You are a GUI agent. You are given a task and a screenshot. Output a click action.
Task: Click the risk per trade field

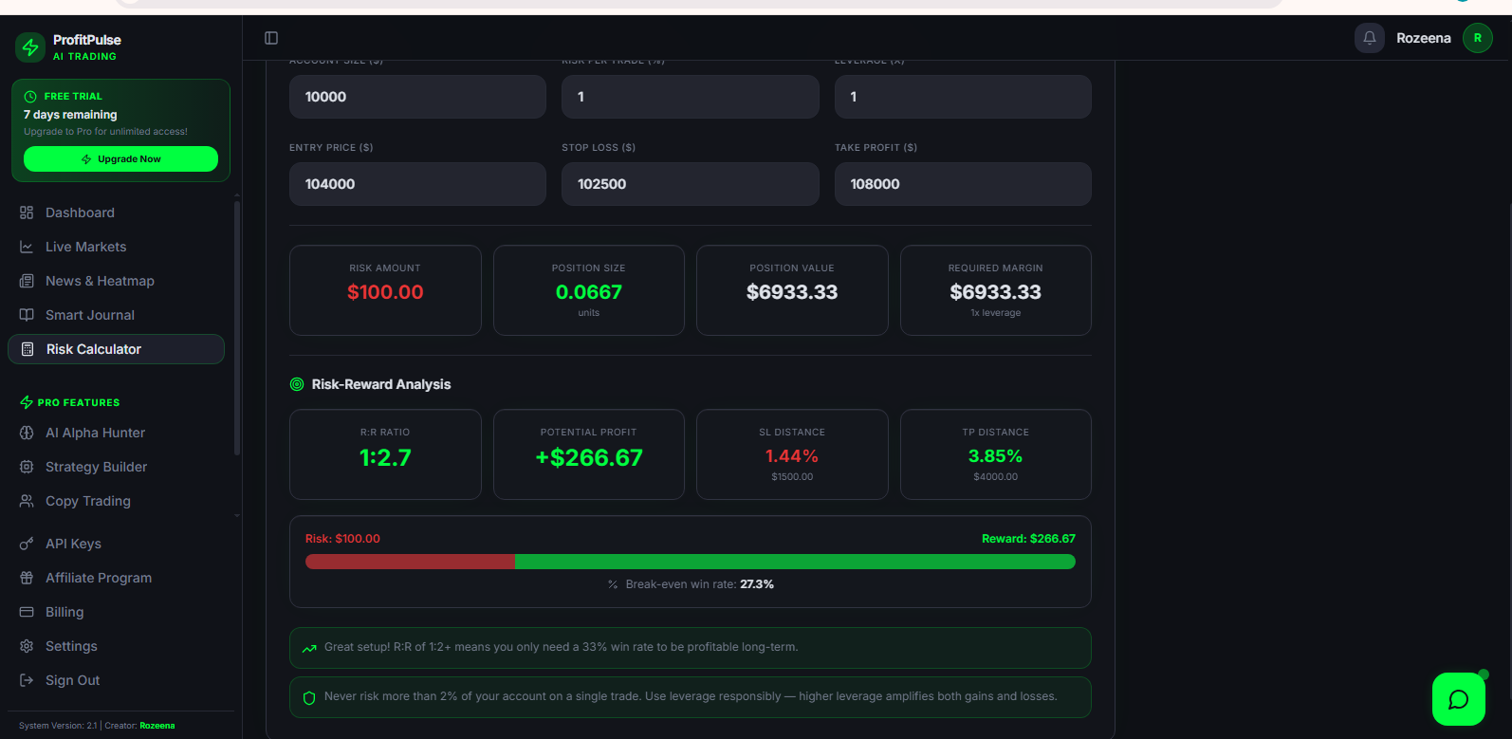click(691, 97)
